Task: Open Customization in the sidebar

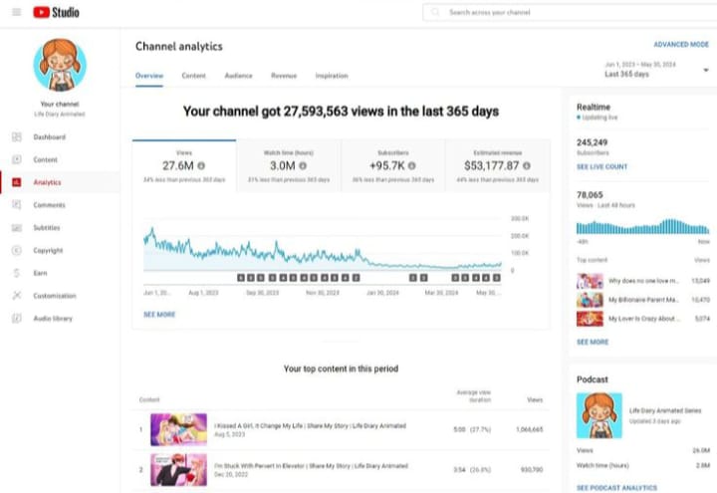Action: click(54, 296)
